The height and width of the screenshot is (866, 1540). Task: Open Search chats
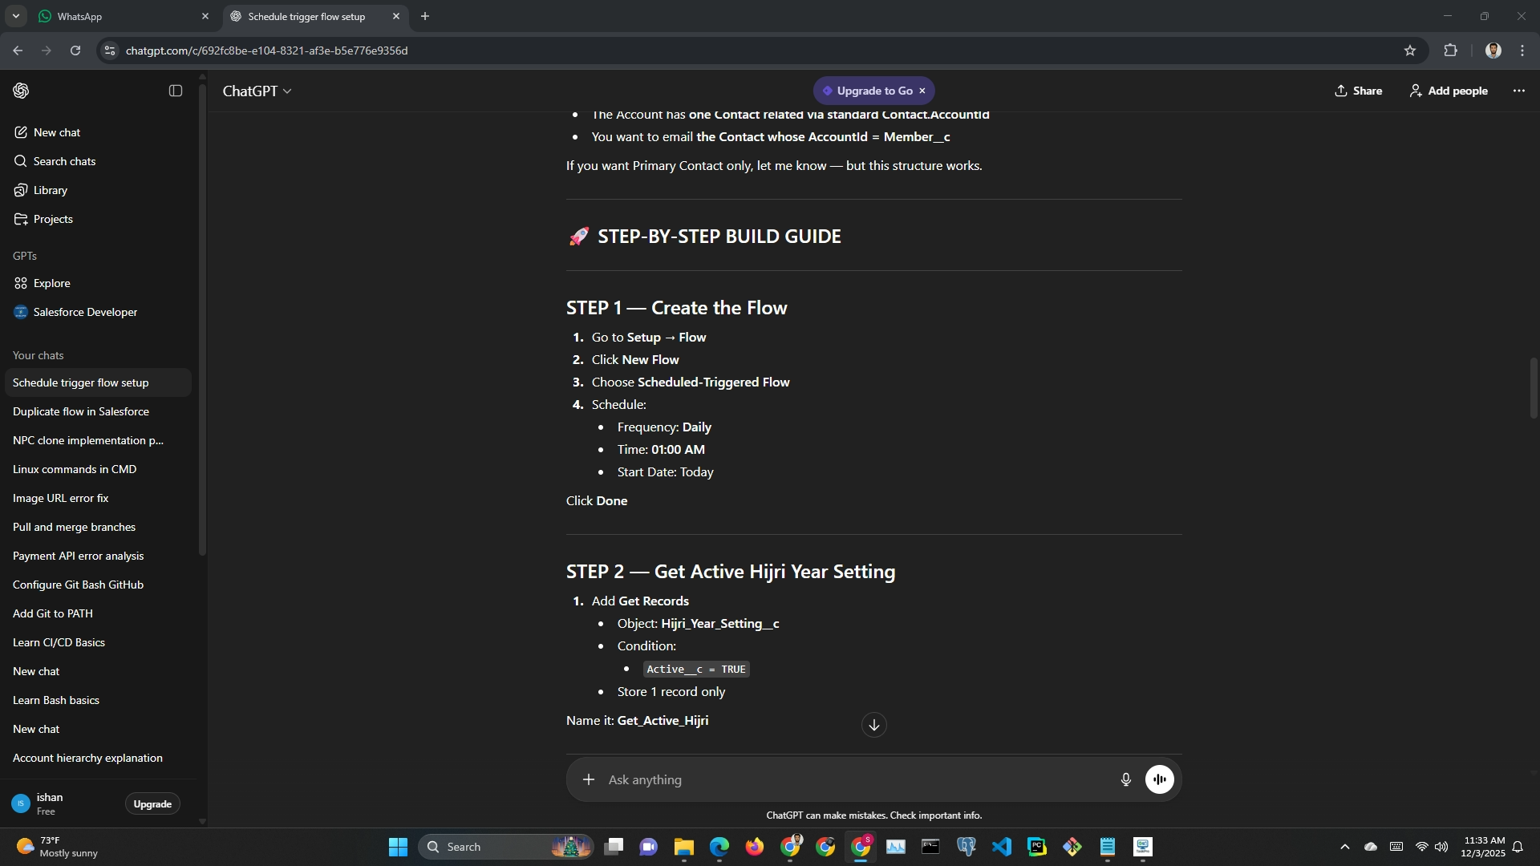(64, 161)
